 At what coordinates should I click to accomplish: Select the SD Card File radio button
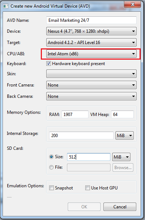click(51, 167)
